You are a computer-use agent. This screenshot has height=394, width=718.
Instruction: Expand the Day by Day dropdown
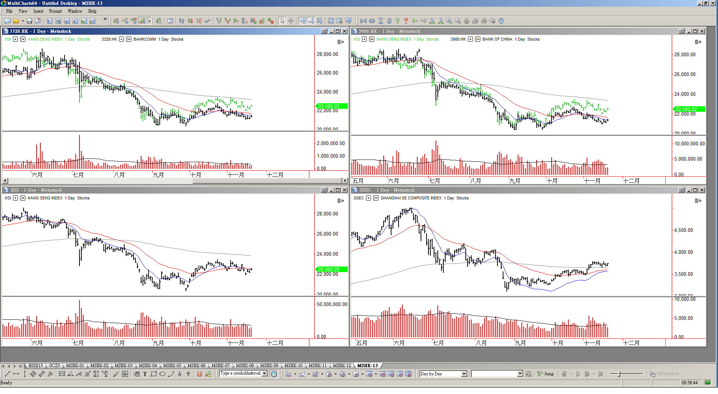464,374
